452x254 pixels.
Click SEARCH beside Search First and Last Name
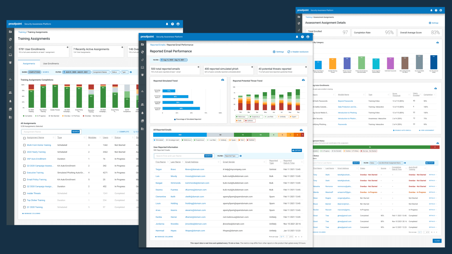[x=208, y=156]
